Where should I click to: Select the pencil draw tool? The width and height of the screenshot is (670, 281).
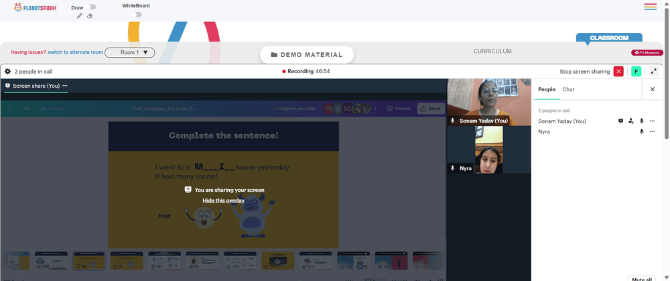(x=80, y=16)
